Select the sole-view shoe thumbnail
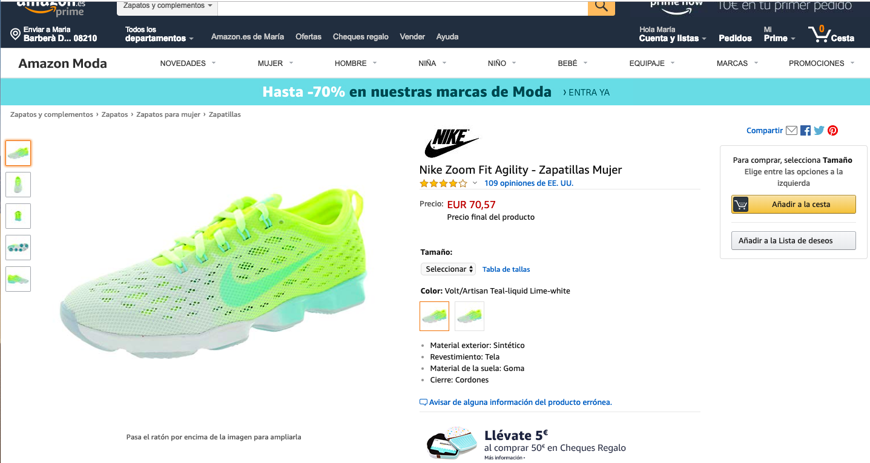 18,248
